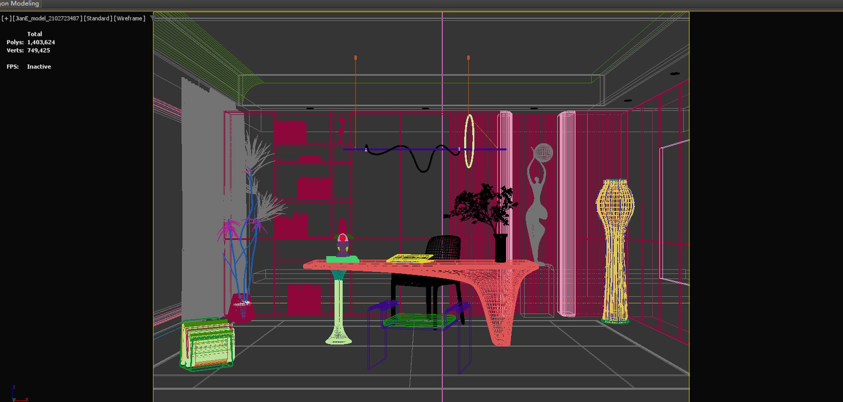Select the green magazine rack on the floor

click(x=207, y=344)
